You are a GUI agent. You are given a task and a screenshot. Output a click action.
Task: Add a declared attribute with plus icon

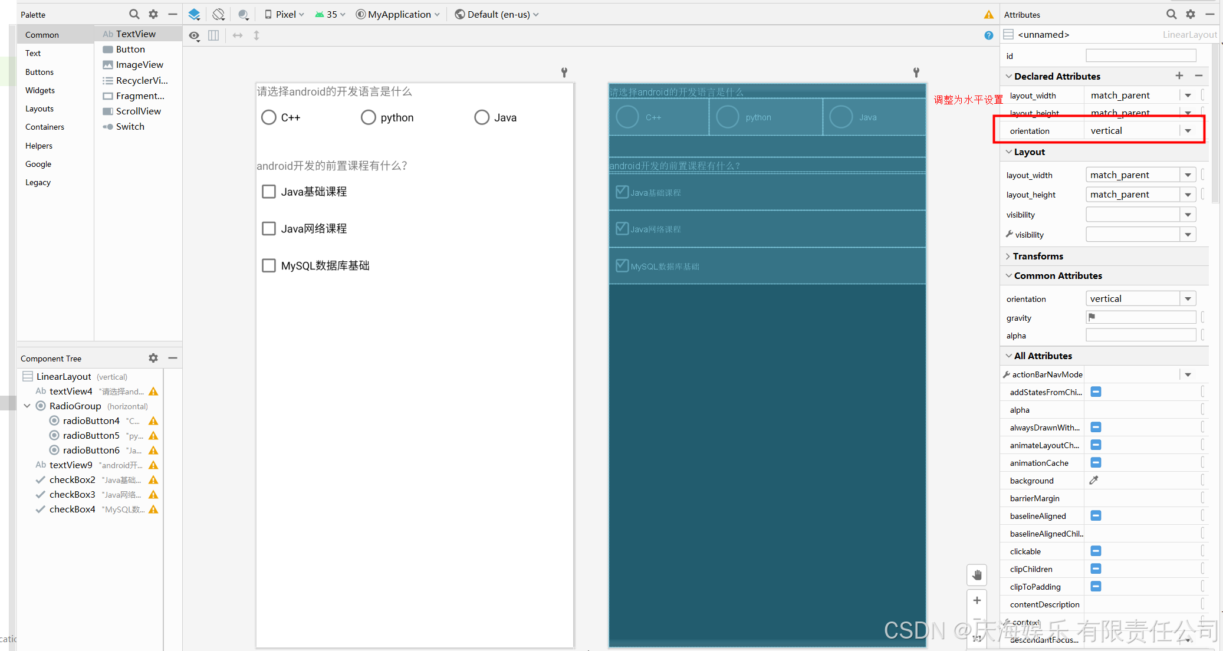click(1179, 75)
